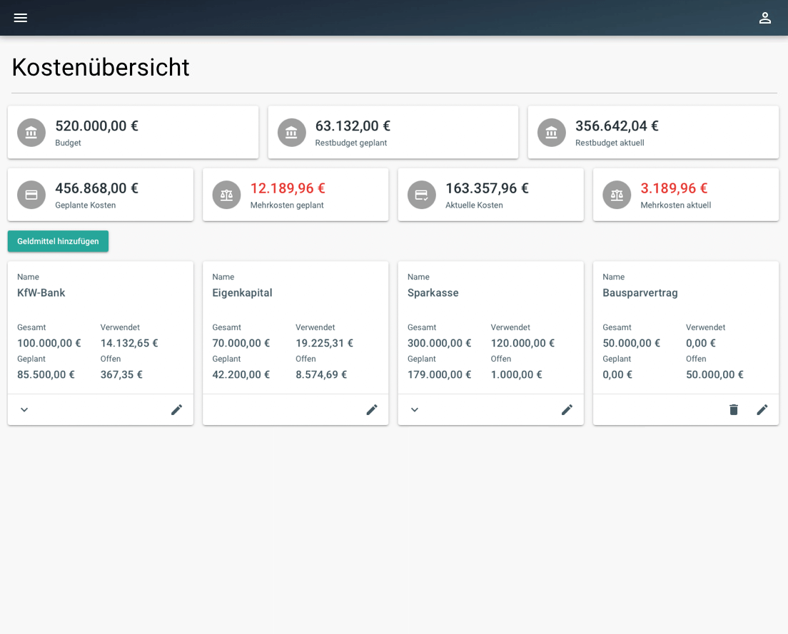Open the user account icon
The image size is (788, 634).
765,18
